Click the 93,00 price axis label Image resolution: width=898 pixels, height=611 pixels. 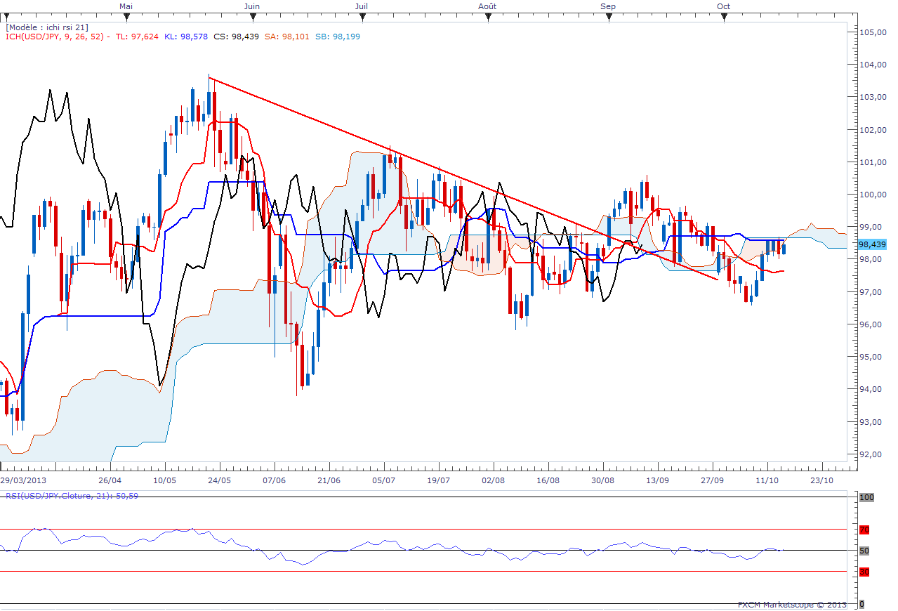click(872, 422)
